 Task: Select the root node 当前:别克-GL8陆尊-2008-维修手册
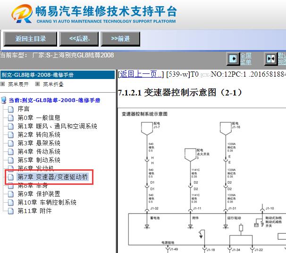[x=55, y=100]
